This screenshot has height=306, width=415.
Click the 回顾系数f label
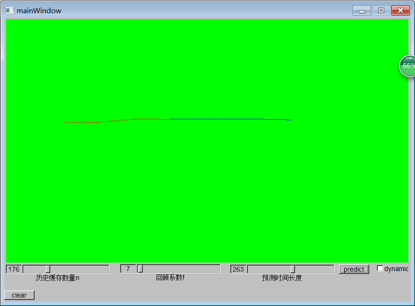pos(170,278)
